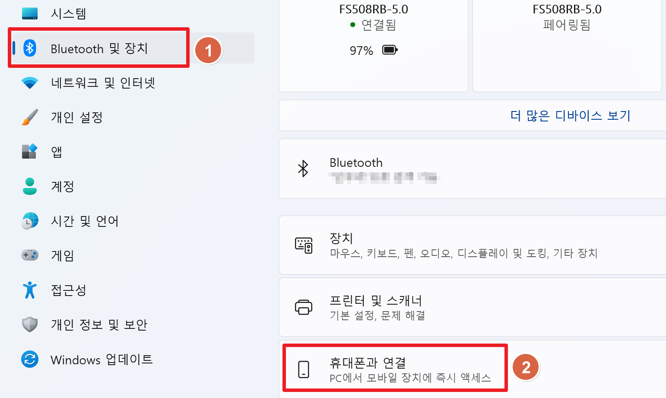Click the 네트워크 및 인터넷 Wi-Fi icon
Image resolution: width=666 pixels, height=398 pixels.
coord(29,83)
